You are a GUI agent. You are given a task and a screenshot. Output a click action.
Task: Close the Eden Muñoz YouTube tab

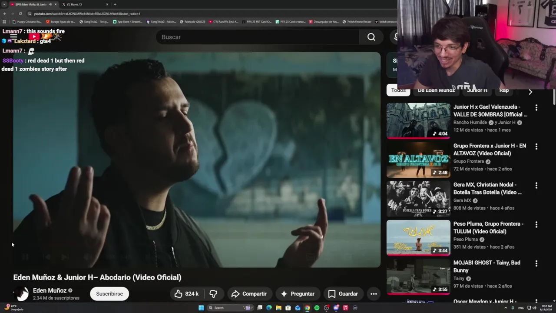click(55, 4)
